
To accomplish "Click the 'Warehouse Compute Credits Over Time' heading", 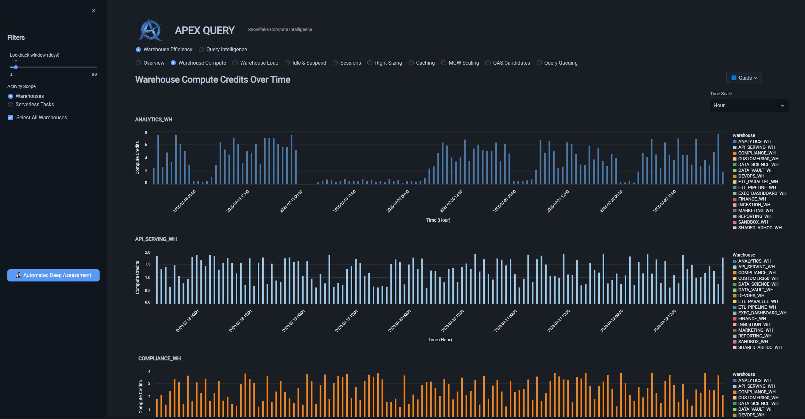I will click(213, 80).
